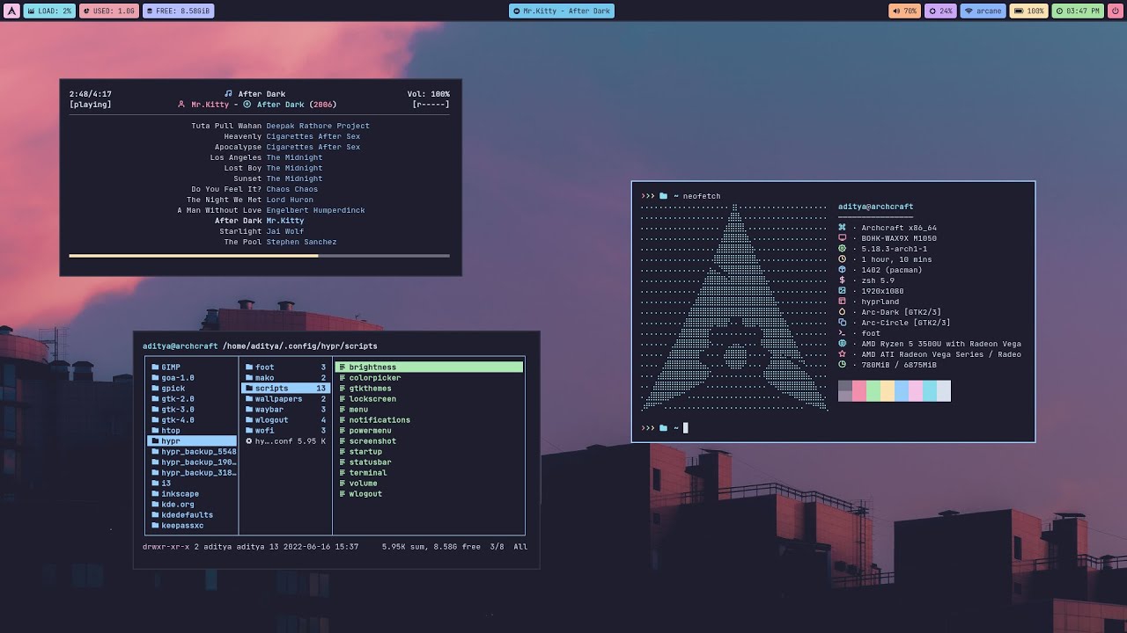Select the highlighted hypr folder icon
Image resolution: width=1127 pixels, height=633 pixels.
point(155,441)
